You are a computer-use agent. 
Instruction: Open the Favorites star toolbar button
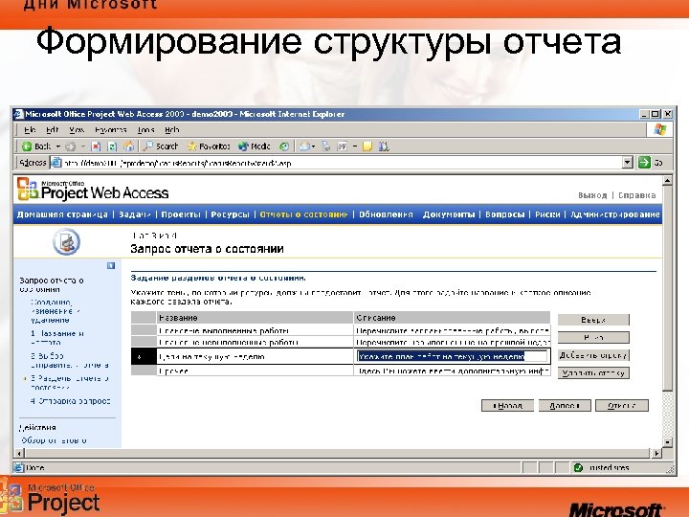point(209,146)
